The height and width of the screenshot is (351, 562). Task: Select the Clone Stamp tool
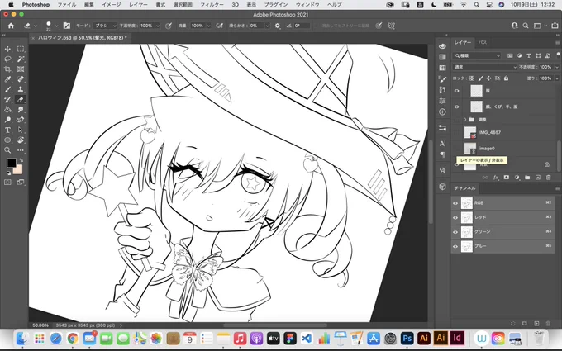[x=21, y=89]
